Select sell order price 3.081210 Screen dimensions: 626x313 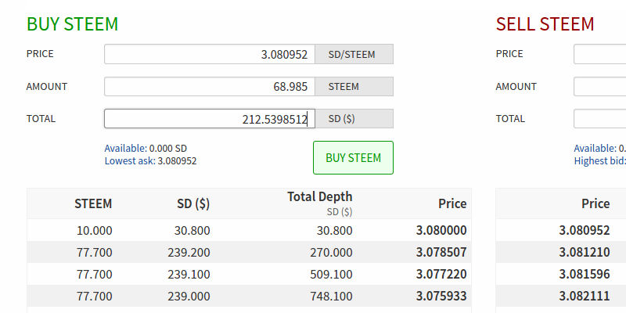pos(584,252)
